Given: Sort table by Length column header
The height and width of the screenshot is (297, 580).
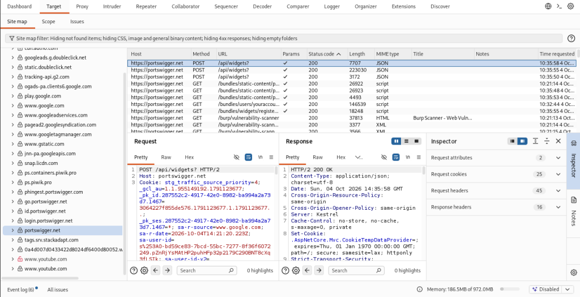Looking at the screenshot, I should coord(360,54).
